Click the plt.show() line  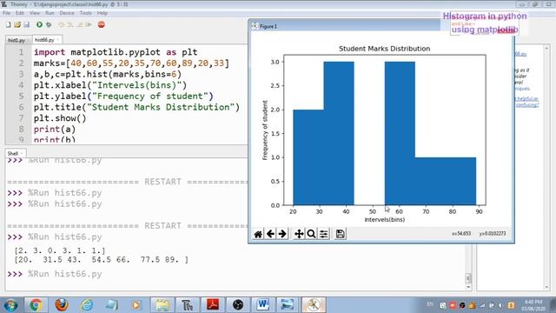(60, 118)
